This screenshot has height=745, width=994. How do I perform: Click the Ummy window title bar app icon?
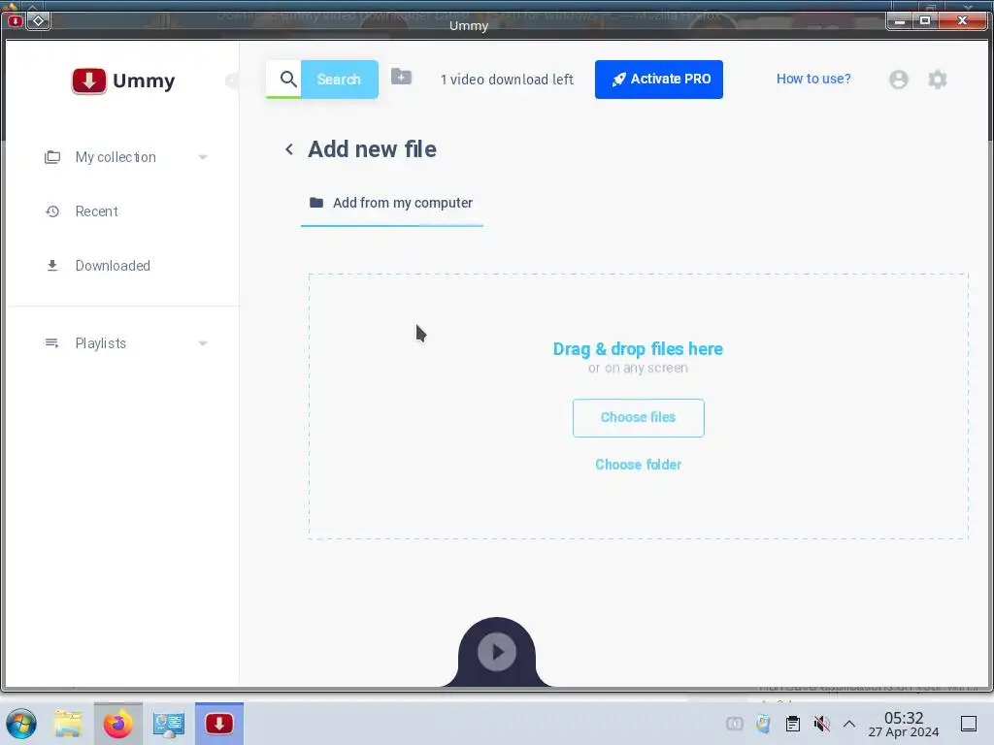pyautogui.click(x=16, y=21)
